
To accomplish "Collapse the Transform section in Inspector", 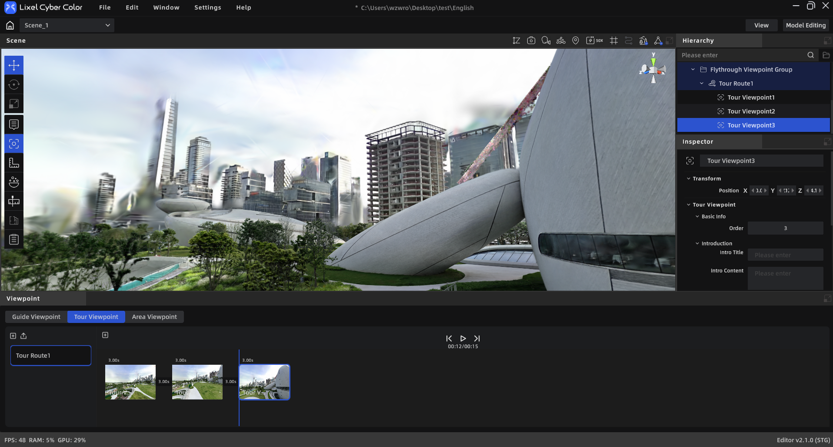I will pyautogui.click(x=689, y=178).
